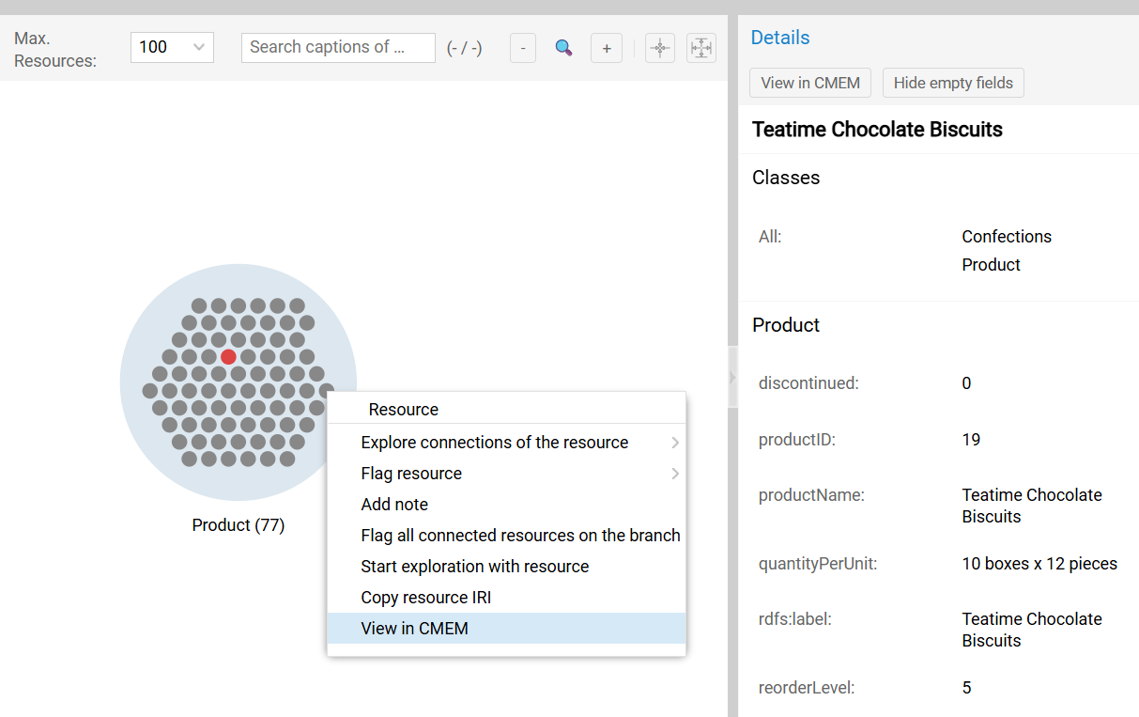1139x717 pixels.
Task: Click the zoom in plus icon
Action: point(606,47)
